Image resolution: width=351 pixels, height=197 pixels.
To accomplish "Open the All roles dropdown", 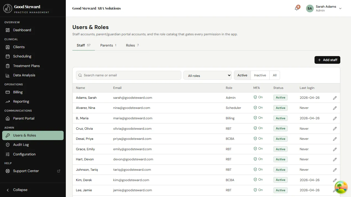I will pos(207,75).
